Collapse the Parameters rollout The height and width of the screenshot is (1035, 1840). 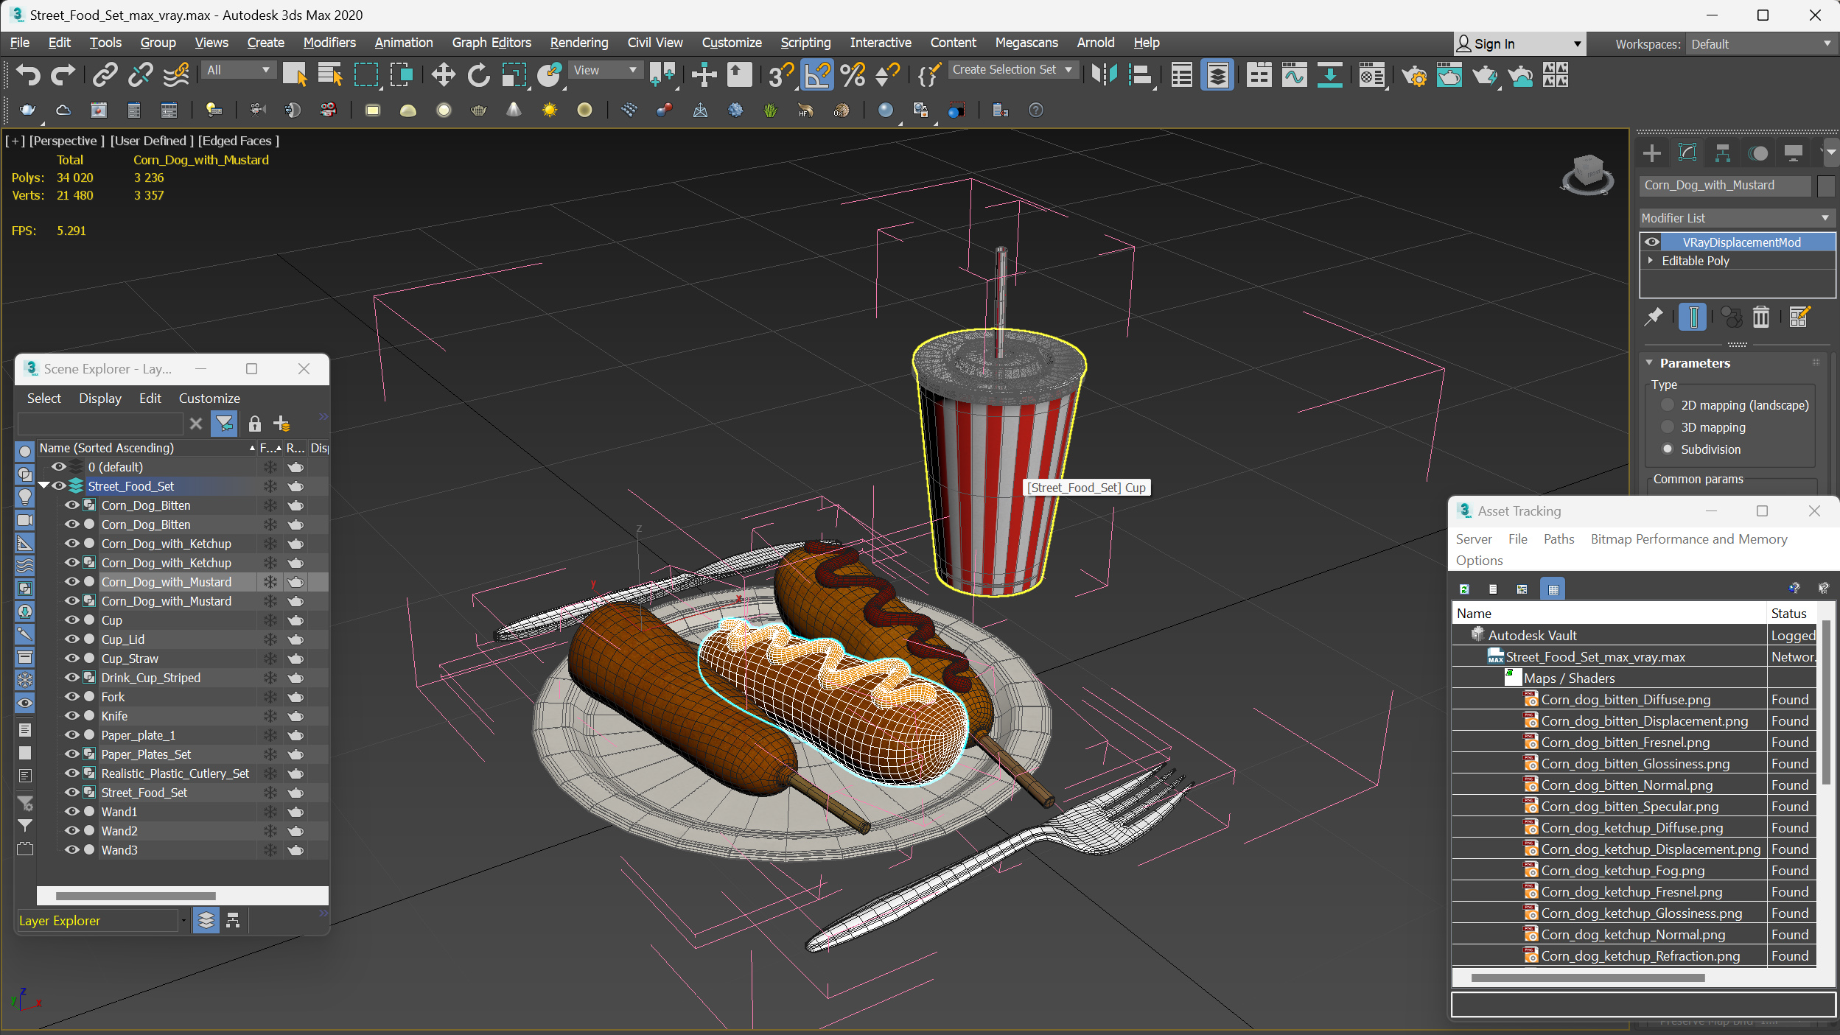(1649, 363)
